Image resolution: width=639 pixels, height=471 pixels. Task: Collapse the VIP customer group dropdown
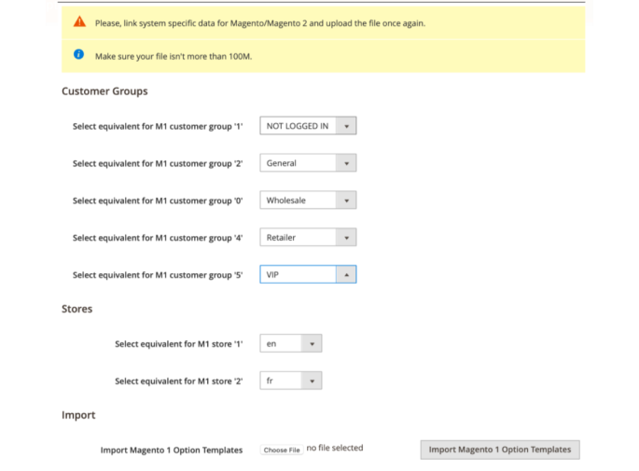click(x=308, y=275)
